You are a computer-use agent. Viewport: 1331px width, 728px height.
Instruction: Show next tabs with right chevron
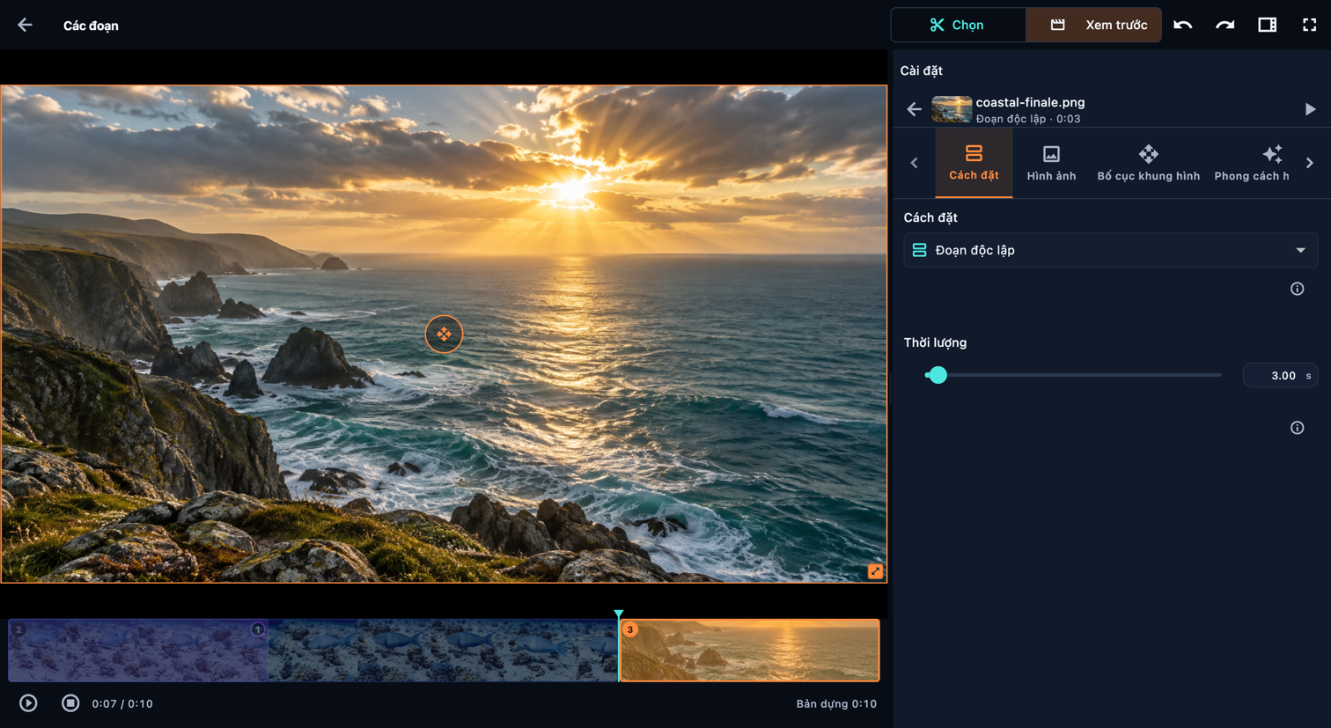coord(1310,163)
